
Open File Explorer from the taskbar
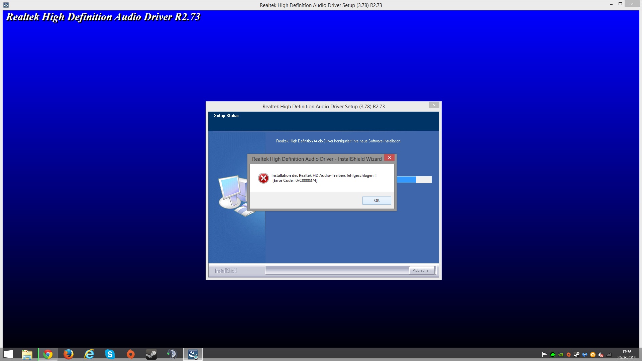pos(27,354)
